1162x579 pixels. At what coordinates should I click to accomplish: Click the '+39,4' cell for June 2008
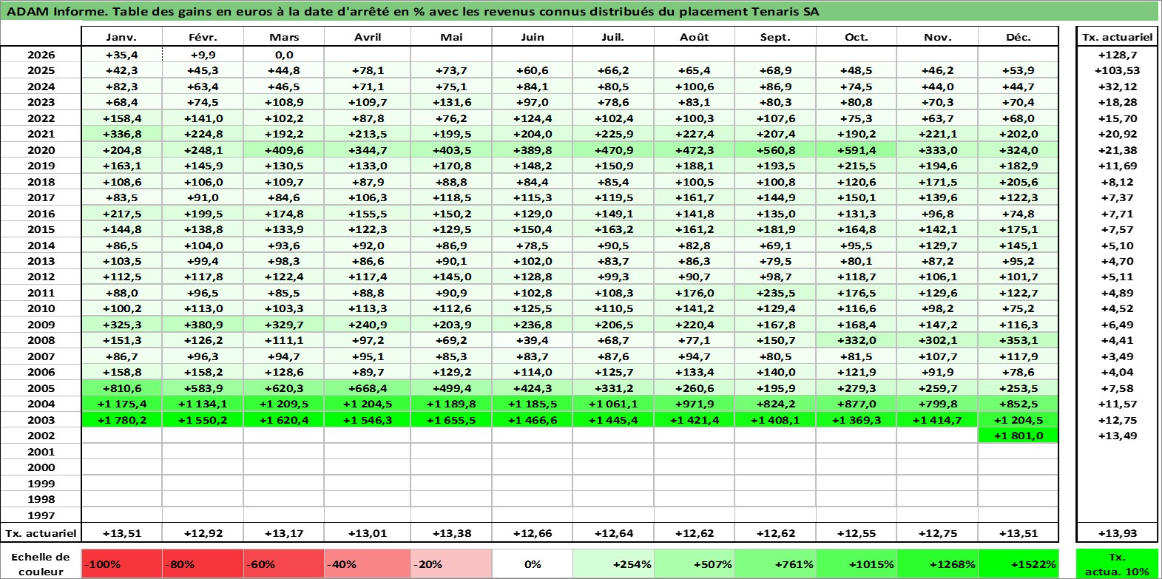533,340
